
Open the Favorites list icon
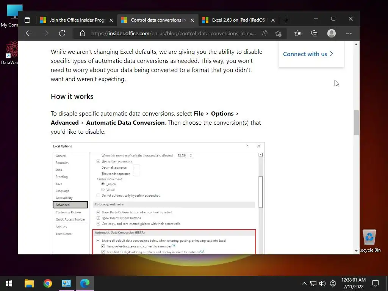click(297, 33)
